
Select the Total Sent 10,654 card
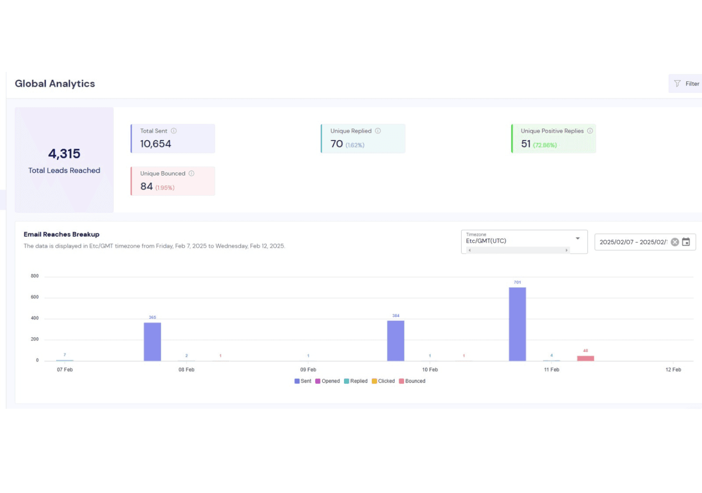click(x=173, y=139)
